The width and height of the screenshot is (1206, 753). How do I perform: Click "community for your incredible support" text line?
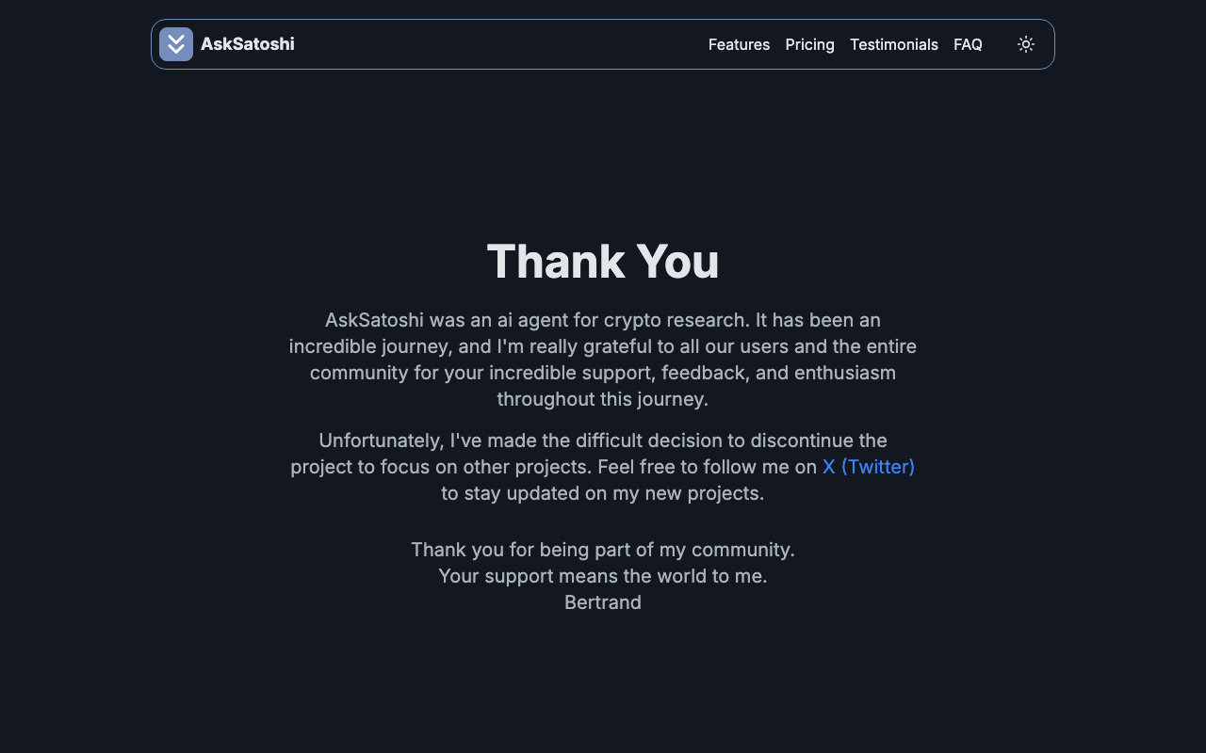(603, 373)
